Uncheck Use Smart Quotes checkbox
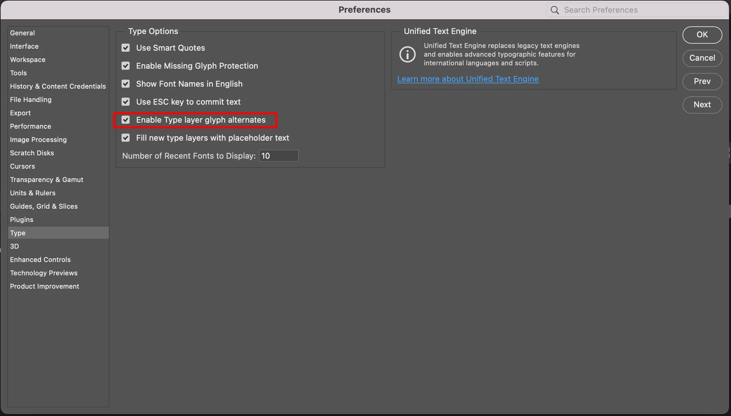 126,48
